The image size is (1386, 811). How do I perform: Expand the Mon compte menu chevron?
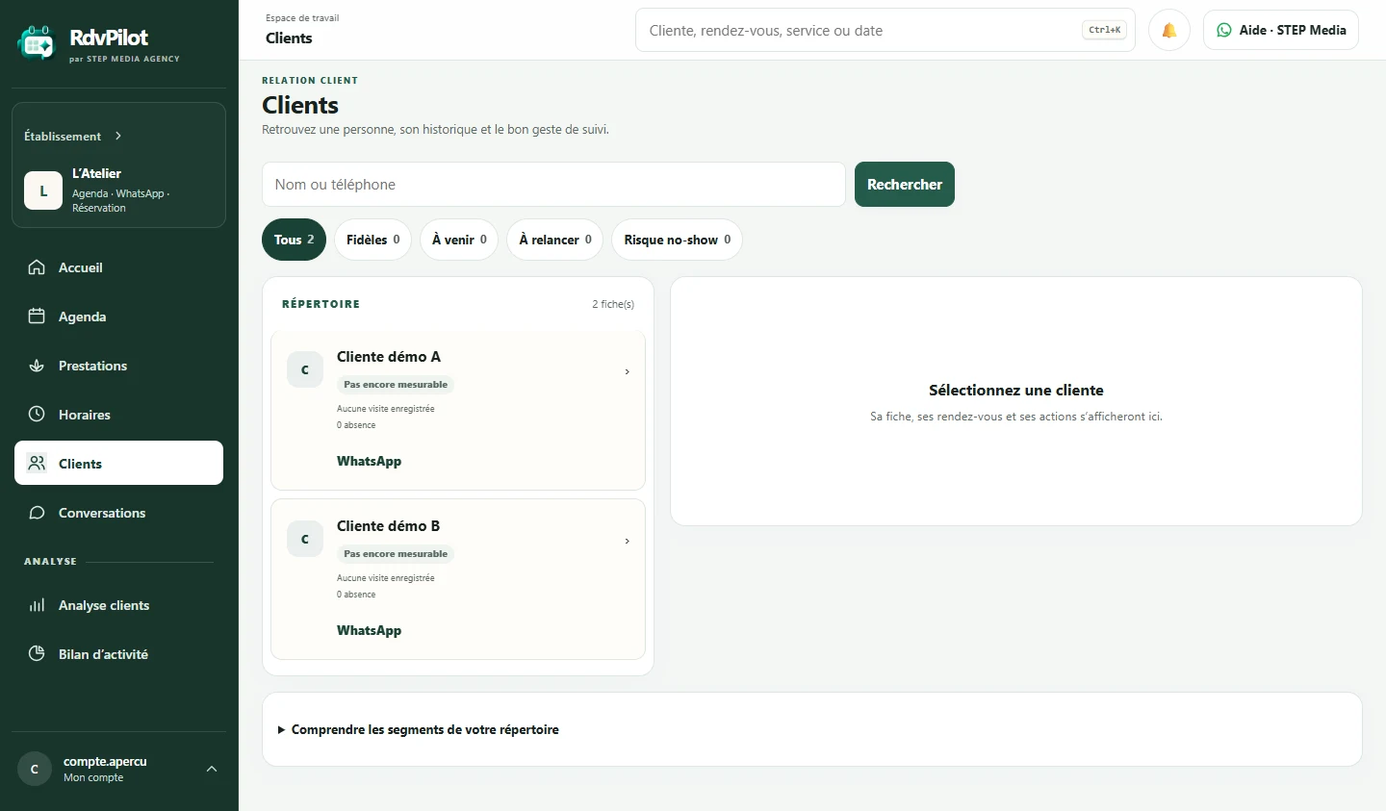coord(212,769)
